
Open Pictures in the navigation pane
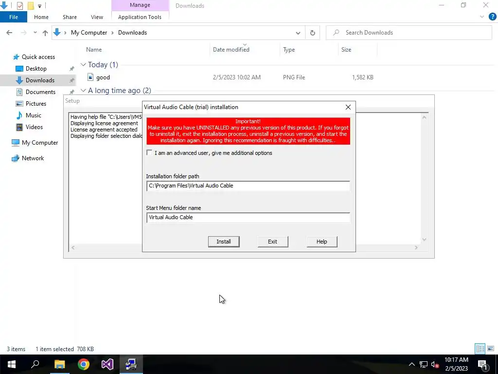point(36,104)
